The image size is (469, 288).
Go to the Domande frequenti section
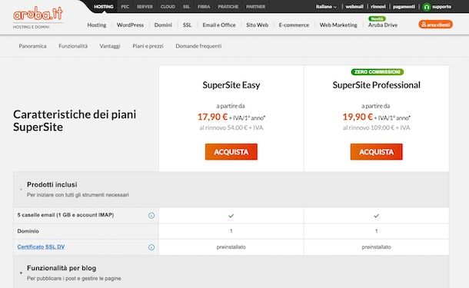coord(198,46)
